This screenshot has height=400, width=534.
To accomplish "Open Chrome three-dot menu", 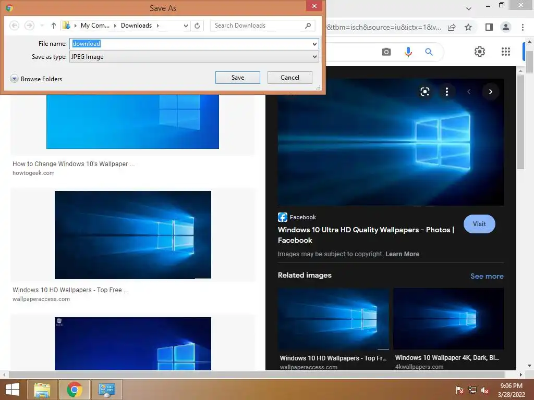I will [x=523, y=27].
